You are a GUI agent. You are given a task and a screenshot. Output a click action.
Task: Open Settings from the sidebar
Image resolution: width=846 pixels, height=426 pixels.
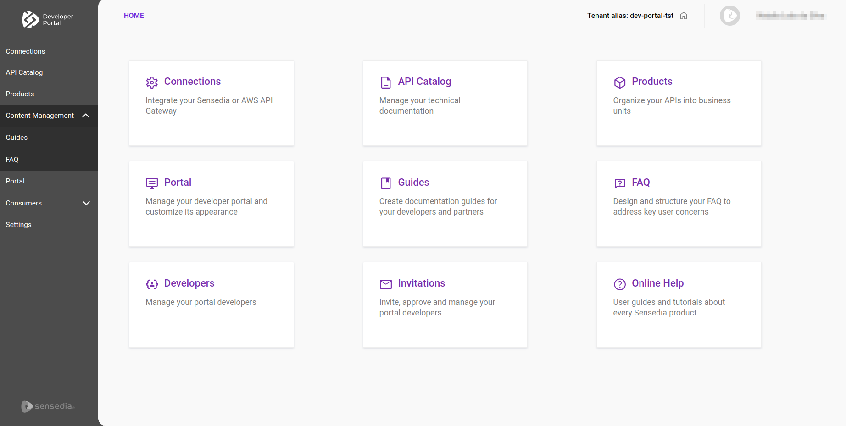pyautogui.click(x=18, y=224)
